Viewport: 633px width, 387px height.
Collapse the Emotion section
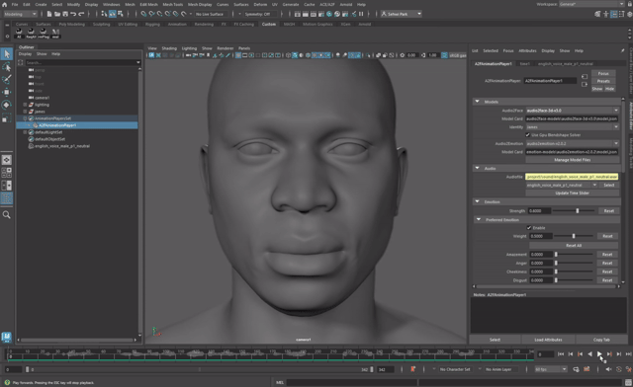click(x=477, y=201)
